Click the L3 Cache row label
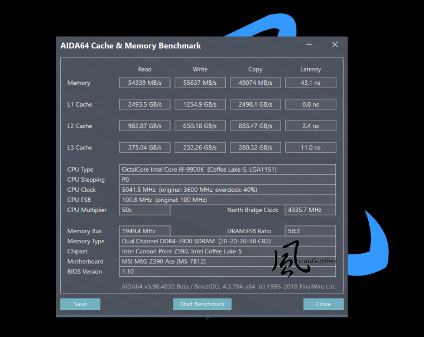The width and height of the screenshot is (424, 337). 79,147
